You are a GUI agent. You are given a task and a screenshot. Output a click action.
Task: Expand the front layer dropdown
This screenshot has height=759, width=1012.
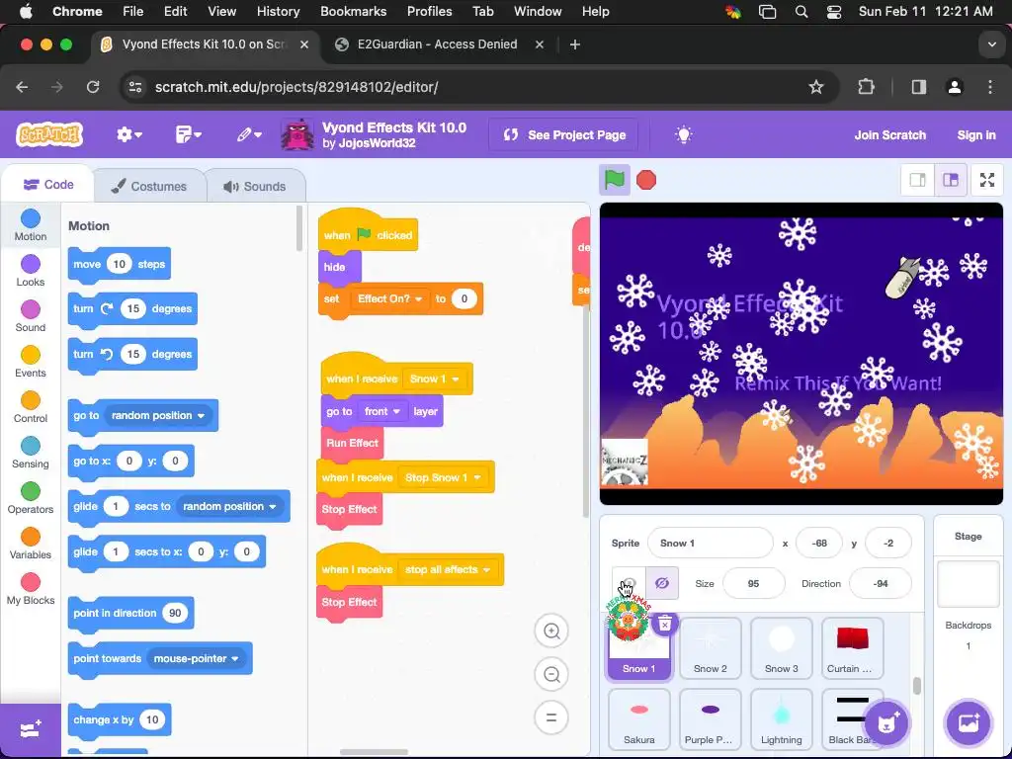click(x=382, y=411)
